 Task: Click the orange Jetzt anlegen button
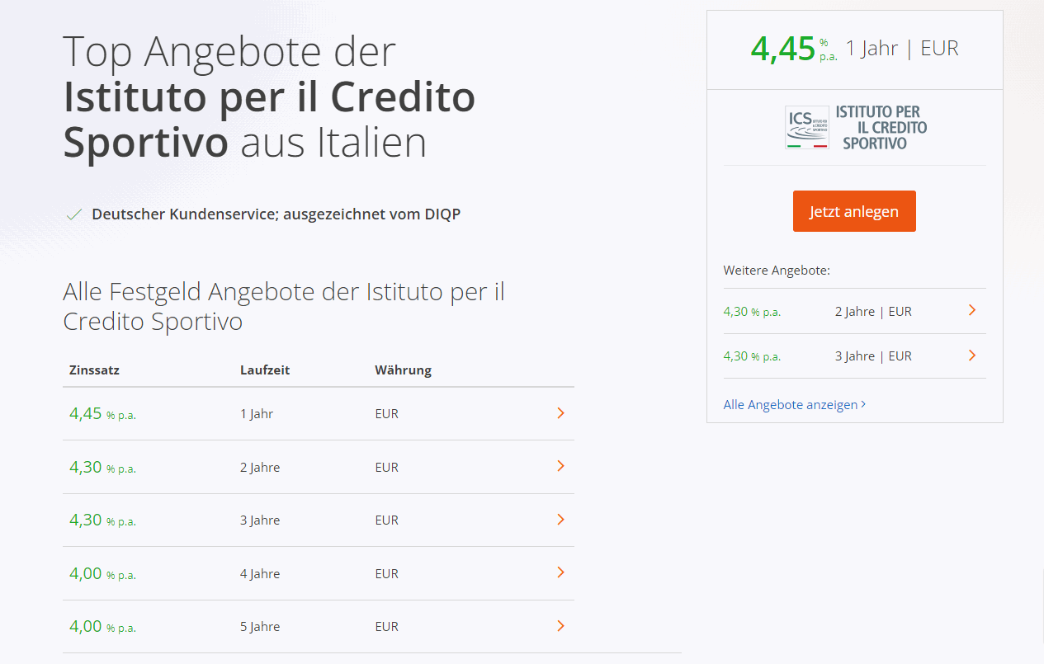(854, 211)
